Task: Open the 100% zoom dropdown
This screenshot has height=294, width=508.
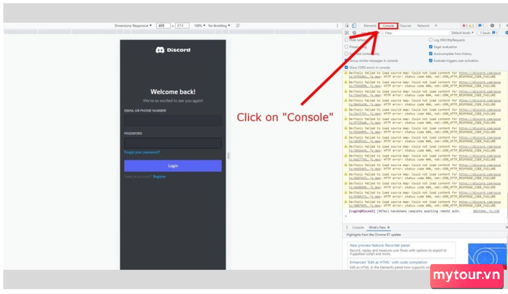Action: 200,25
